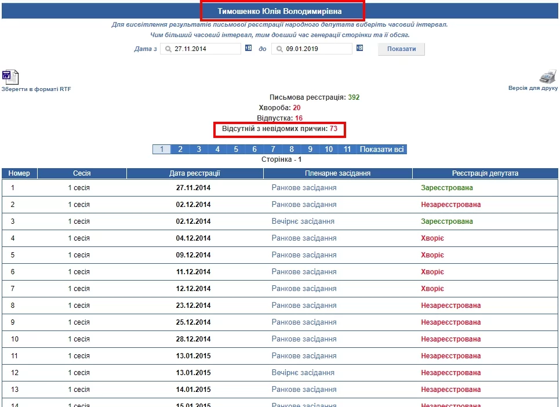Click date cell 25.12.2014

click(x=193, y=322)
